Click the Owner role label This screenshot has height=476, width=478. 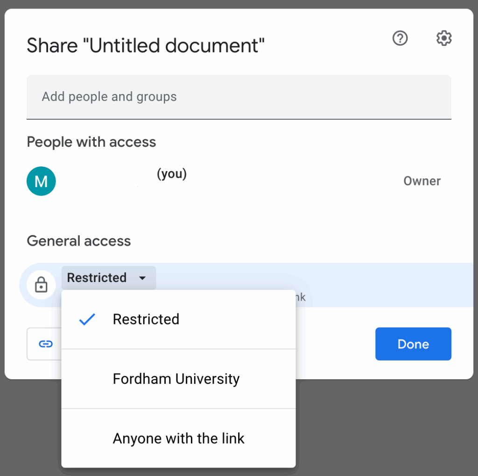click(422, 181)
